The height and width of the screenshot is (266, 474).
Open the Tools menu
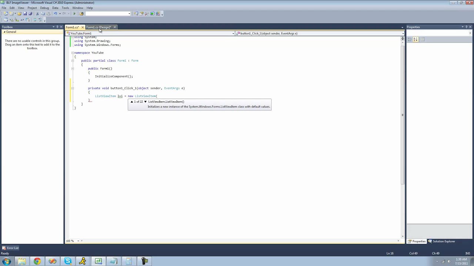point(65,8)
